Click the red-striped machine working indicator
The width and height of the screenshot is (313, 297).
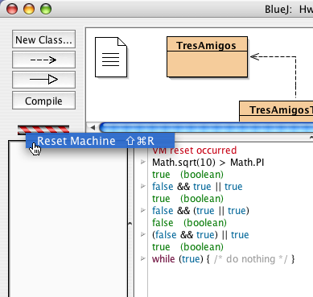coord(43,129)
